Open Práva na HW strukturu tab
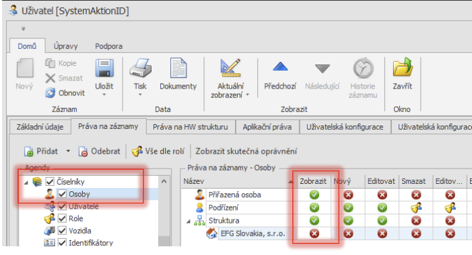 pyautogui.click(x=191, y=127)
